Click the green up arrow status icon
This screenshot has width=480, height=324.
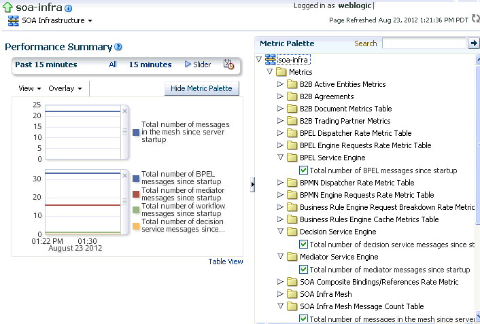click(7, 7)
